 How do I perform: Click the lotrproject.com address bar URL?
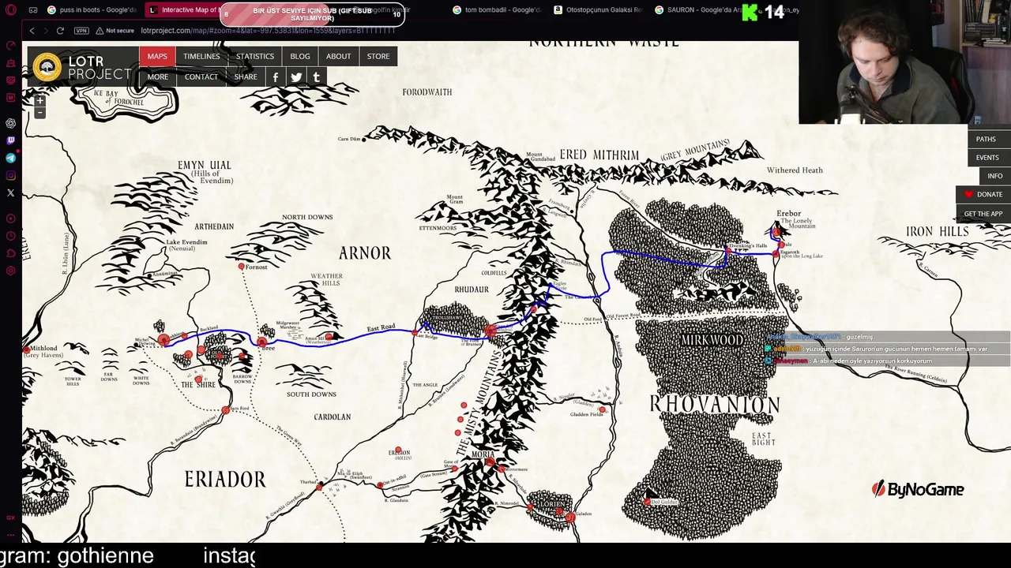268,31
